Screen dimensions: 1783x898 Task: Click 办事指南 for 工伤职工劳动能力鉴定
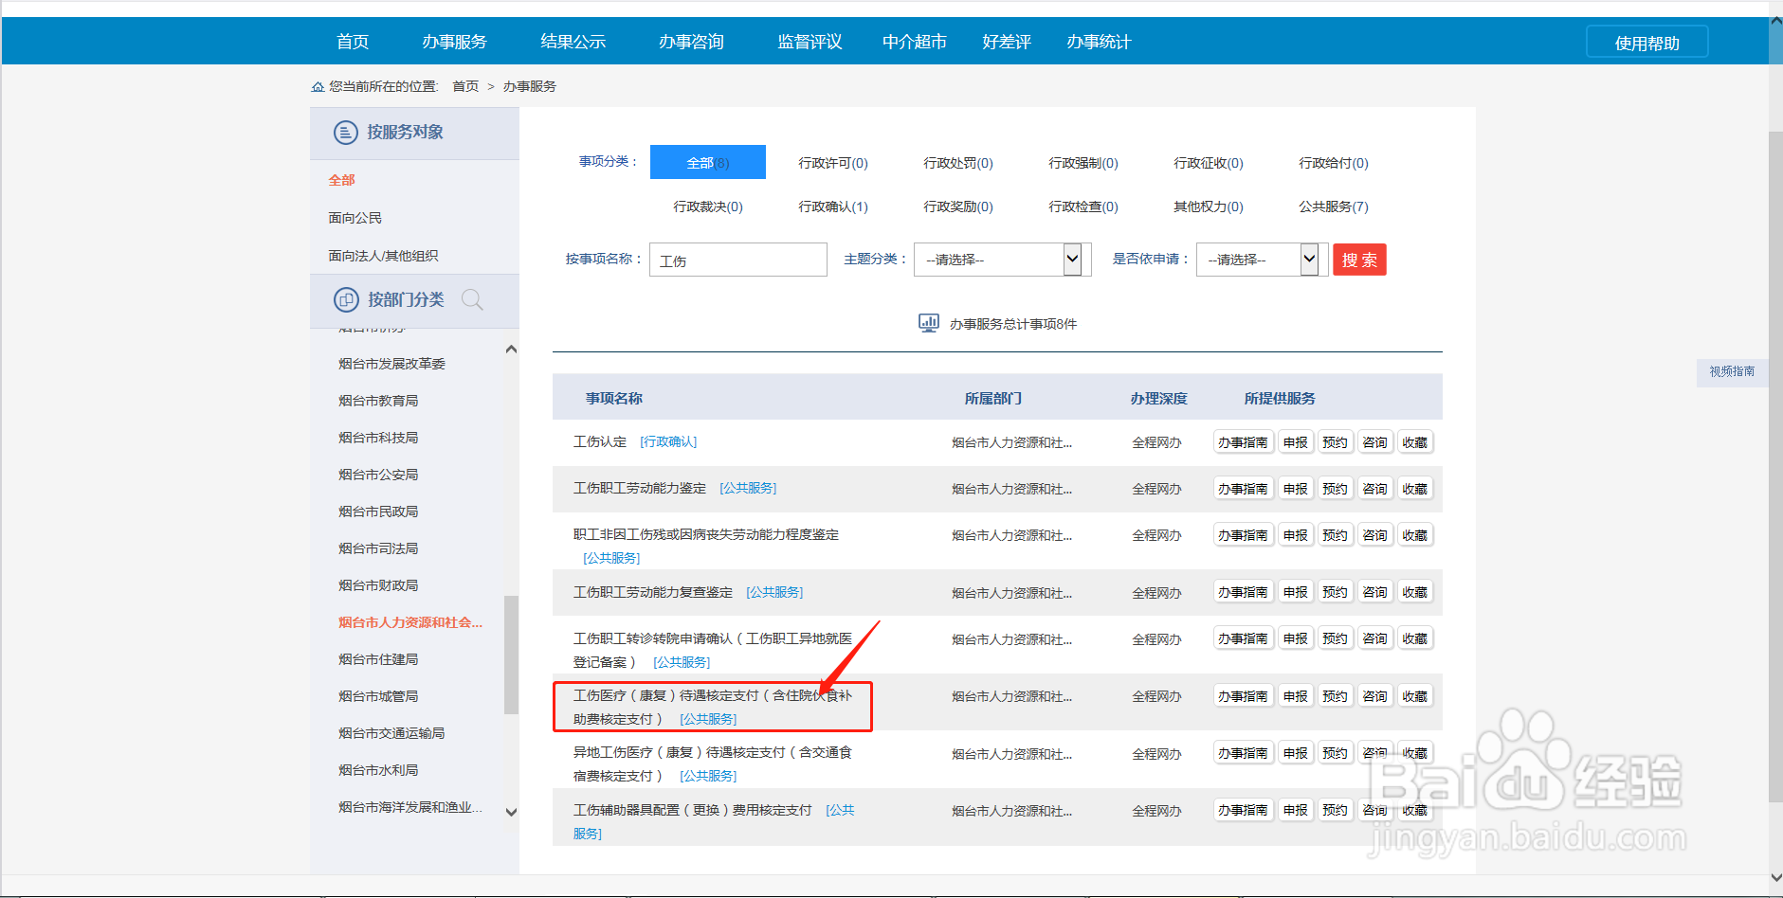(x=1243, y=488)
